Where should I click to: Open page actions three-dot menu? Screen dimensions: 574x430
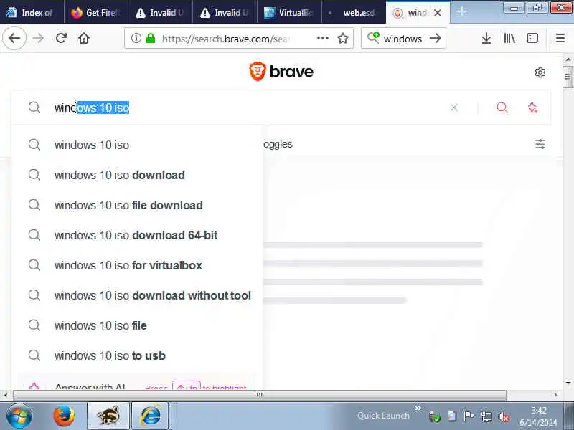(322, 38)
